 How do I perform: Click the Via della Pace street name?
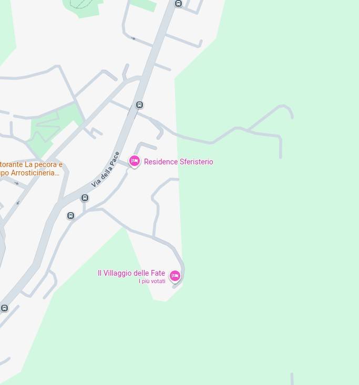(105, 170)
